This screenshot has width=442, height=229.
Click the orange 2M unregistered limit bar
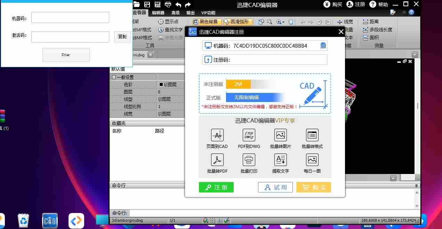239,84
